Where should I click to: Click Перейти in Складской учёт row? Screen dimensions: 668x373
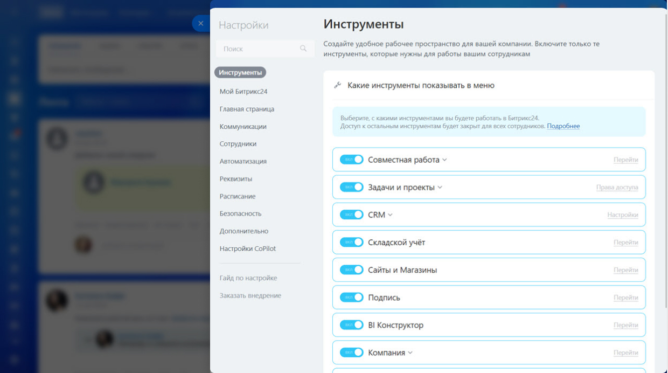(x=626, y=243)
